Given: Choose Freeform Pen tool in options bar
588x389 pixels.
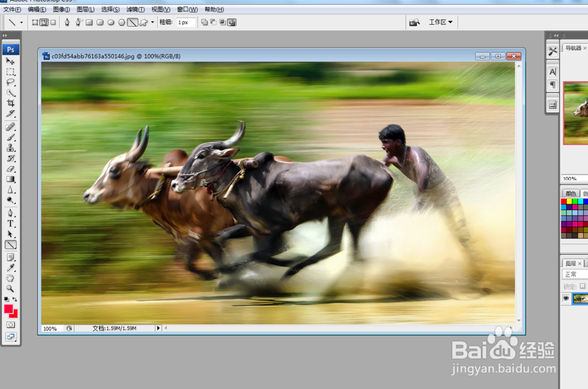Looking at the screenshot, I should (x=78, y=22).
